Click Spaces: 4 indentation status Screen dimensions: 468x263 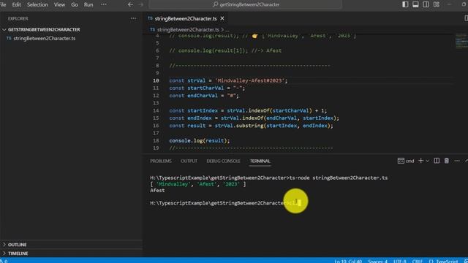[377, 261]
